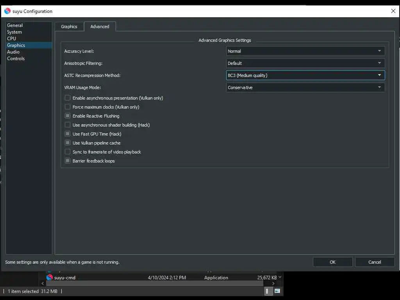400x300 pixels.
Task: Click the 4/10/2024 2:12 PM date cell
Action: click(x=167, y=278)
